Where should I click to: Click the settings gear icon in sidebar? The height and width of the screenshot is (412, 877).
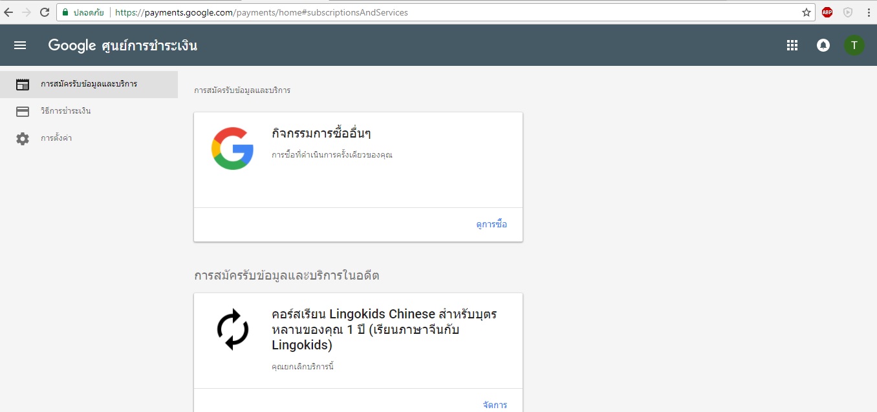pyautogui.click(x=23, y=139)
